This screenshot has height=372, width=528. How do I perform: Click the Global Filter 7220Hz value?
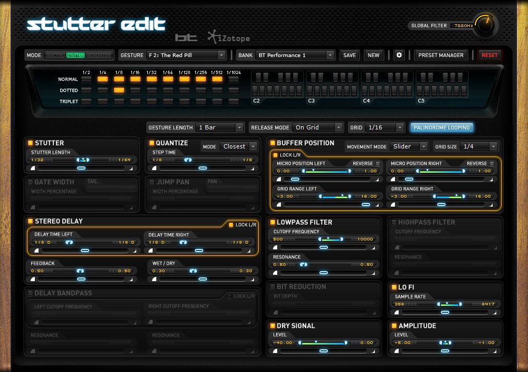[x=464, y=25]
